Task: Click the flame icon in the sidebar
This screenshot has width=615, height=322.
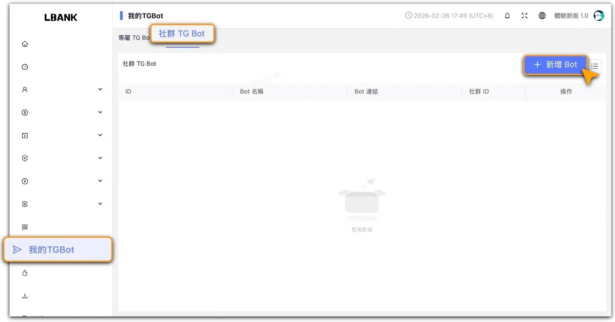Action: (x=25, y=273)
